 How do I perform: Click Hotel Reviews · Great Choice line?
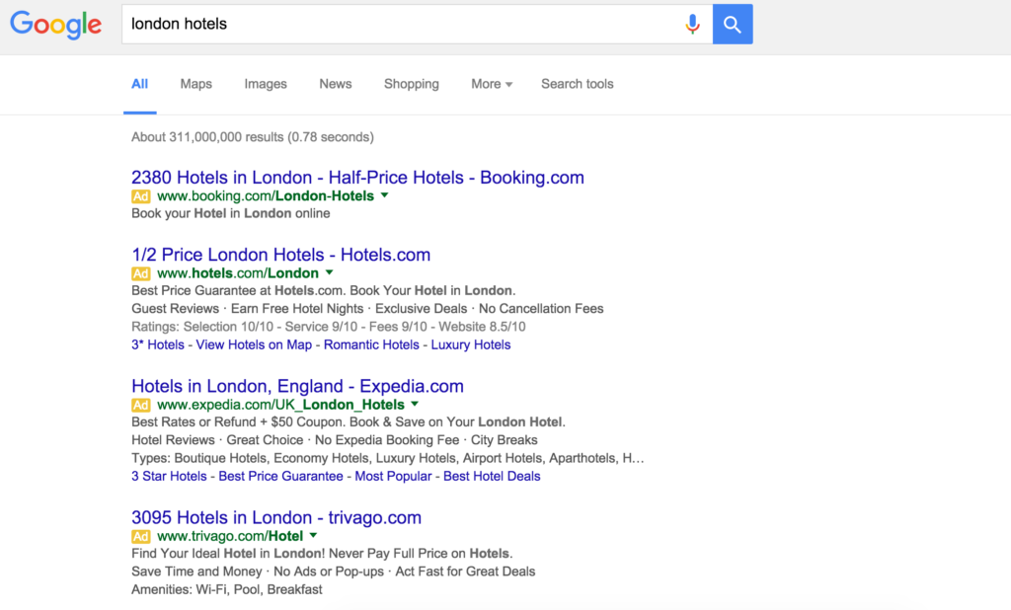point(335,440)
